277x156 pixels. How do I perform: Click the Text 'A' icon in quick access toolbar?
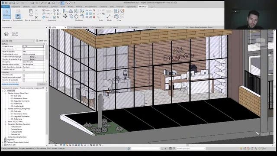(49, 3)
